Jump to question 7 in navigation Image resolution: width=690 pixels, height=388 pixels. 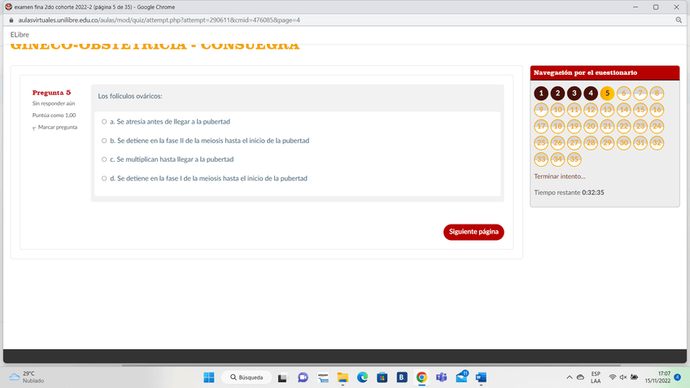coord(640,94)
